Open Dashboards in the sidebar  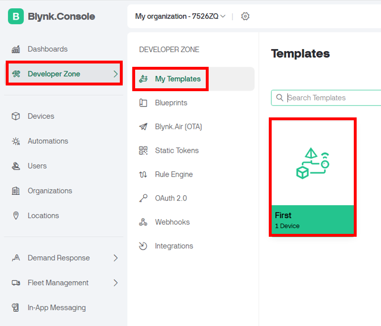click(x=64, y=49)
